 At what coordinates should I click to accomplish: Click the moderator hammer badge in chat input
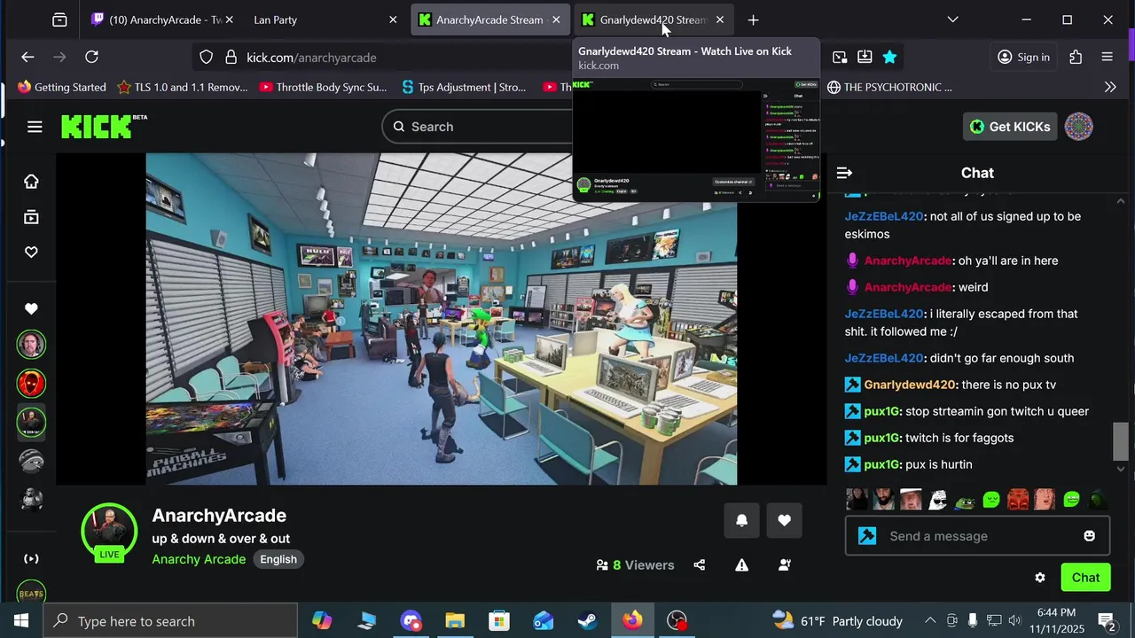tap(867, 536)
